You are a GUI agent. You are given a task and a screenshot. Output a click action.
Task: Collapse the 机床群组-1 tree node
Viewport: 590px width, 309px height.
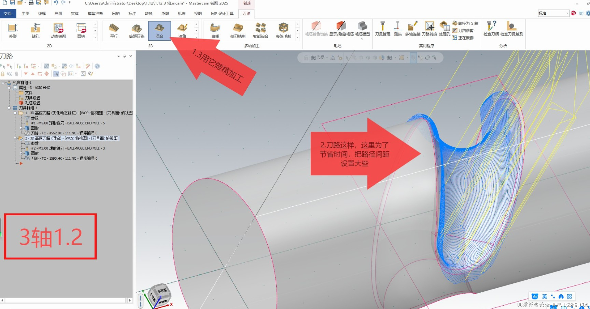(x=3, y=83)
